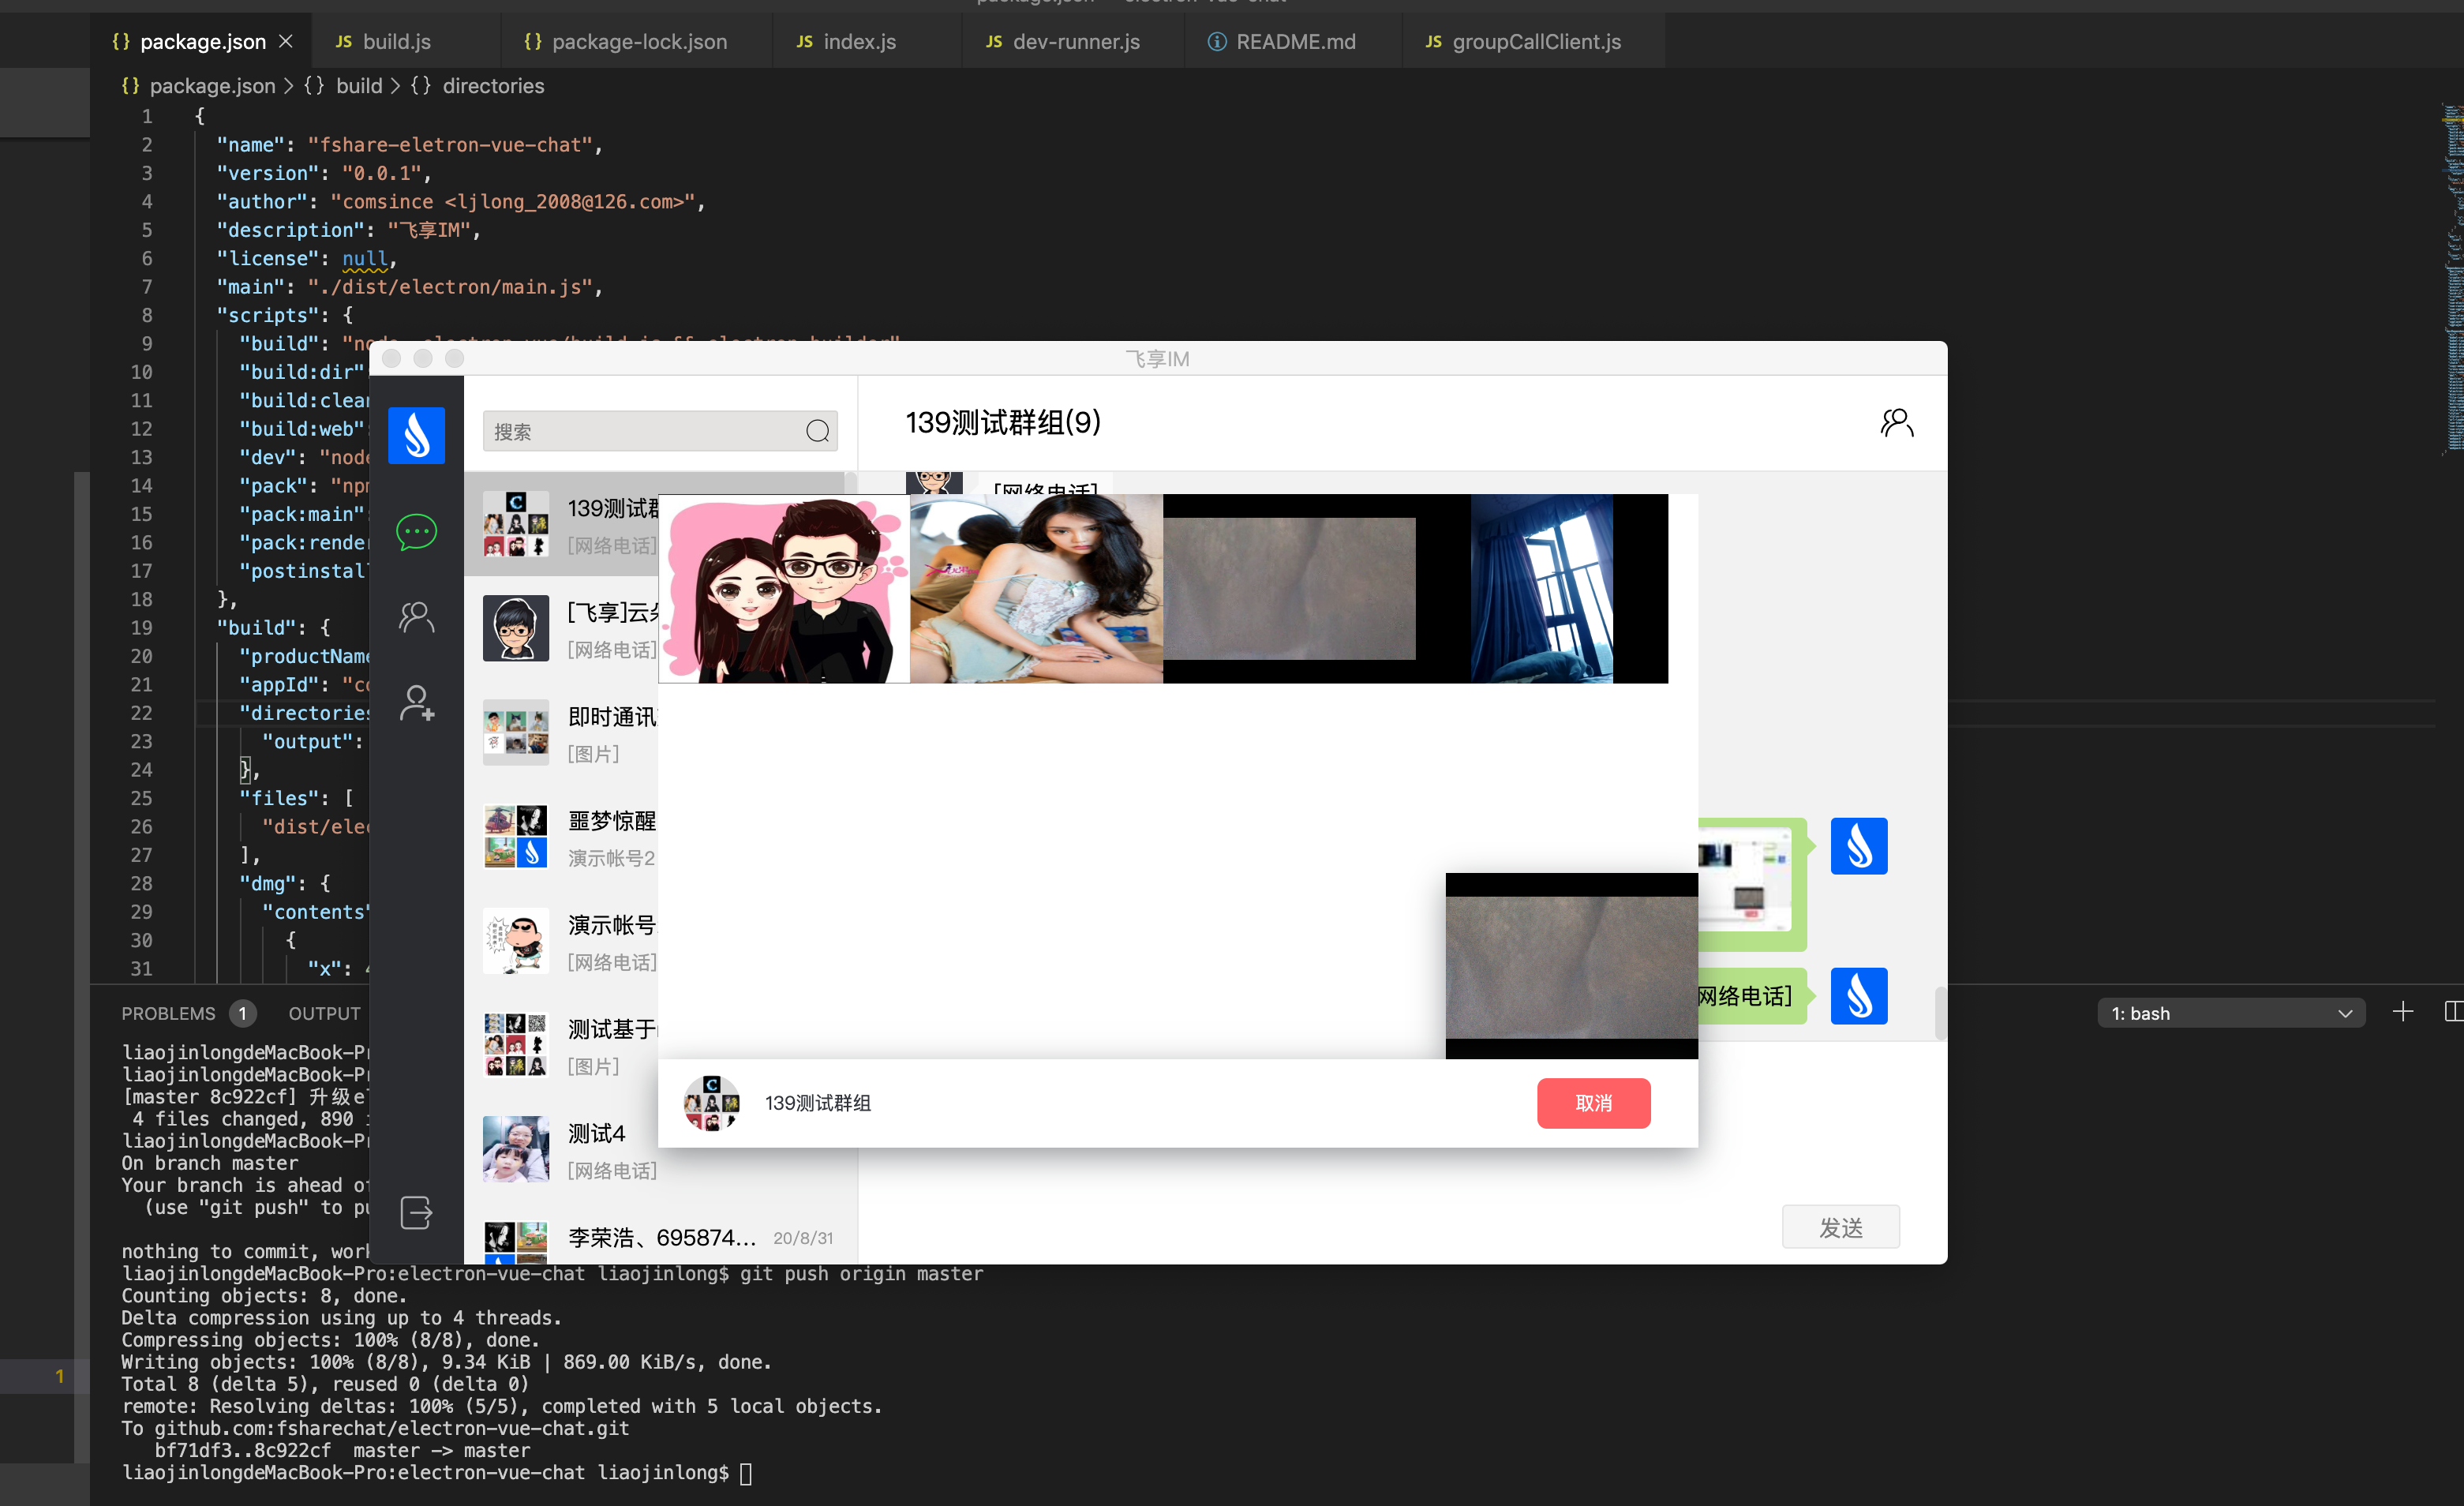Open the PROBLEMS panel tab
2464x1506 pixels.
coord(168,1013)
